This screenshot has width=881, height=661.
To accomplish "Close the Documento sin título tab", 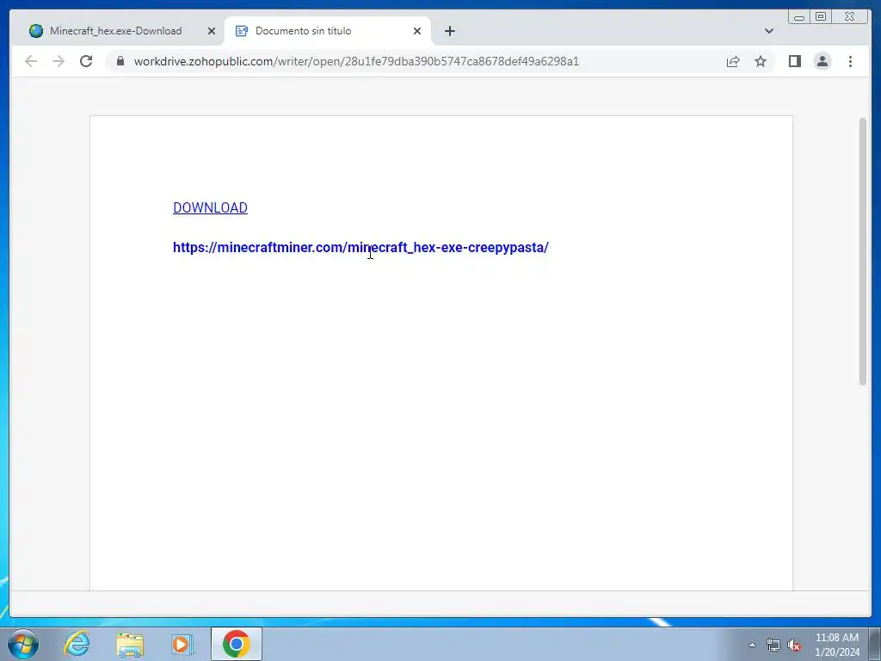I will coord(417,32).
